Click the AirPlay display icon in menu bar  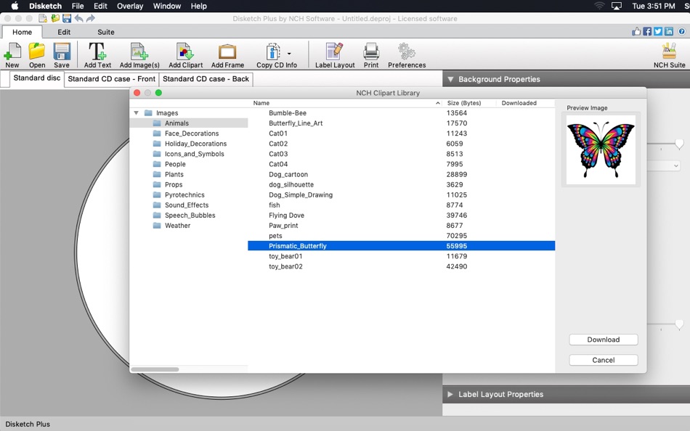click(x=617, y=6)
